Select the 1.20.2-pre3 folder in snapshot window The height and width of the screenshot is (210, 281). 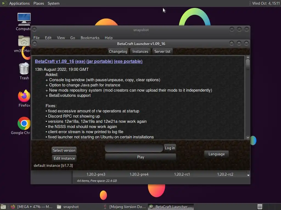pyautogui.click(x=96, y=174)
